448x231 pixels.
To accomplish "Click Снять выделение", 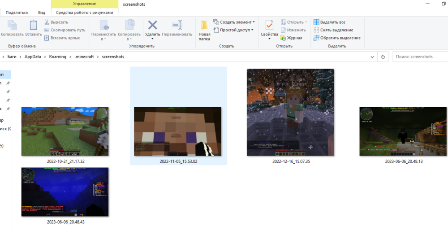I will (x=333, y=30).
